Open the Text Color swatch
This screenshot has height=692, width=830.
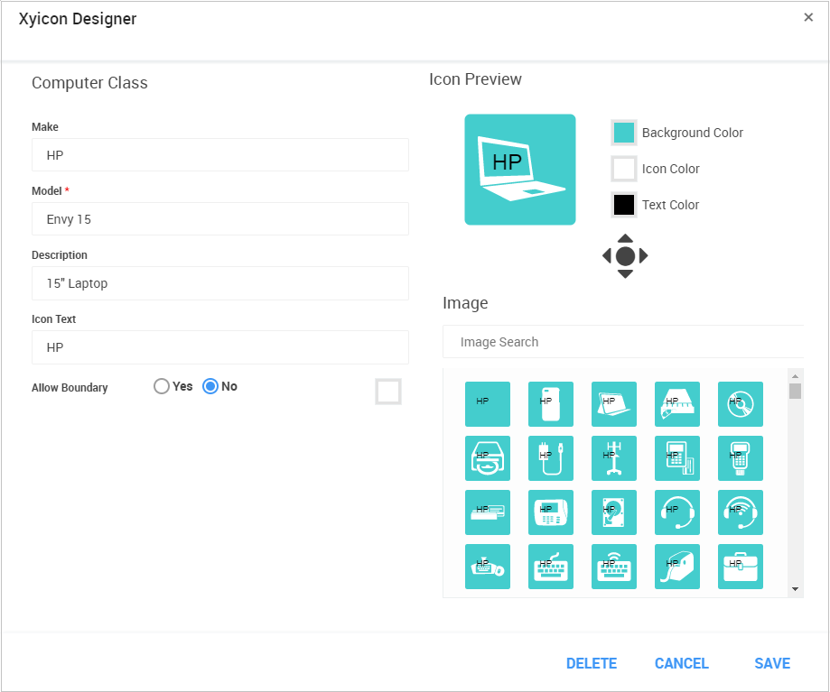[623, 205]
